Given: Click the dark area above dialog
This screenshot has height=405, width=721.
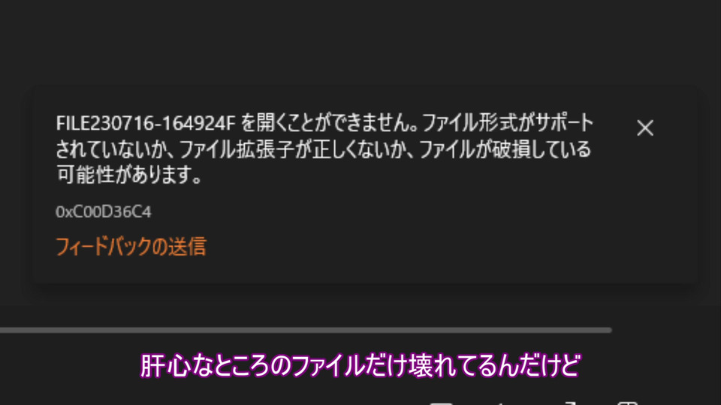Looking at the screenshot, I should [x=360, y=41].
